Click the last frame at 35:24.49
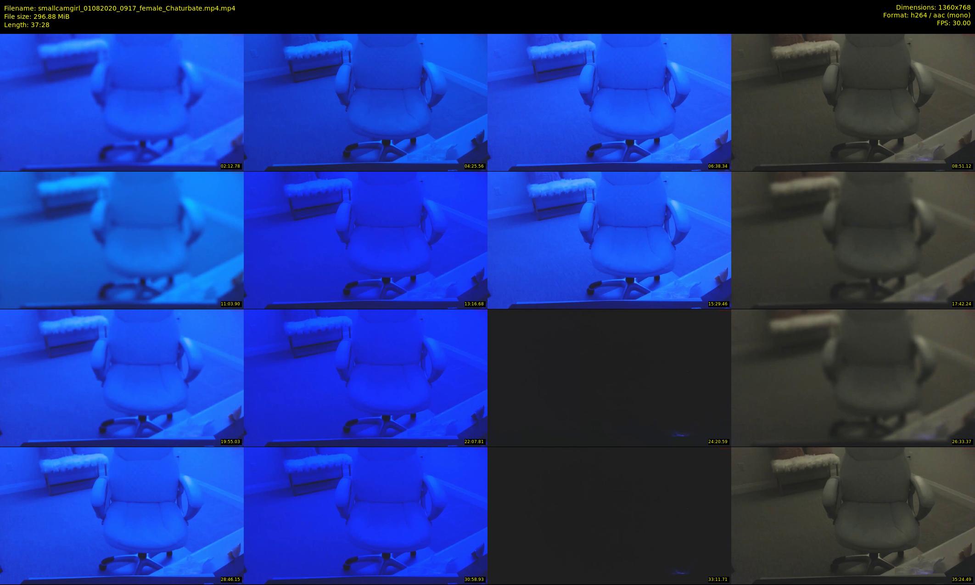This screenshot has width=975, height=585. tap(853, 515)
